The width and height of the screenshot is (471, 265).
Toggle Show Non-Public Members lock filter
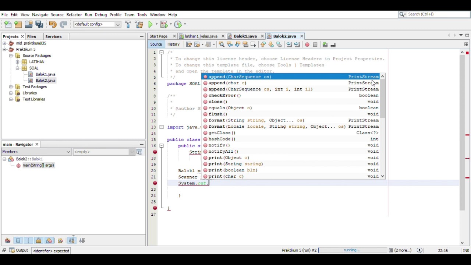tap(39, 241)
